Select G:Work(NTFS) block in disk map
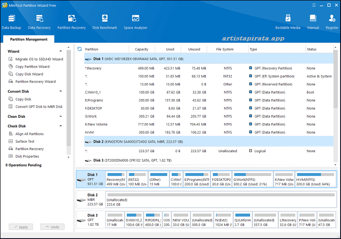This screenshot has height=239, width=341. (x=252, y=179)
